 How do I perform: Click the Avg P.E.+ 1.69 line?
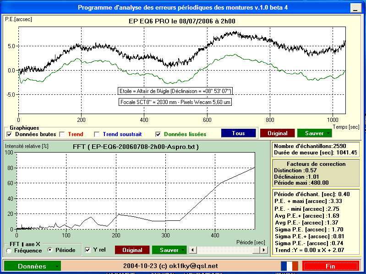coord(307,216)
